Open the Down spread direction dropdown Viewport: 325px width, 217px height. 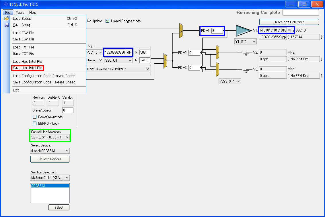94,60
